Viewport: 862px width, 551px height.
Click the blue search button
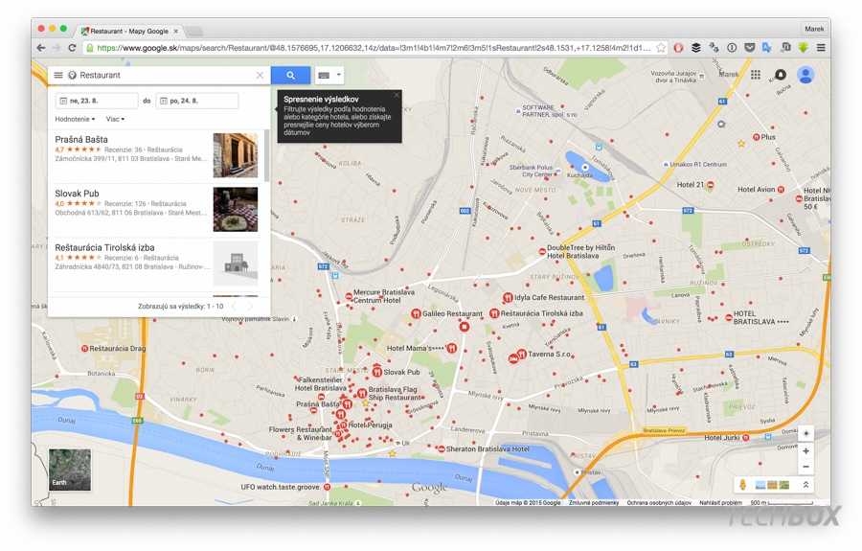[291, 76]
